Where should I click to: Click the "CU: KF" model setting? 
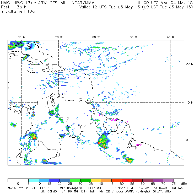45,188
